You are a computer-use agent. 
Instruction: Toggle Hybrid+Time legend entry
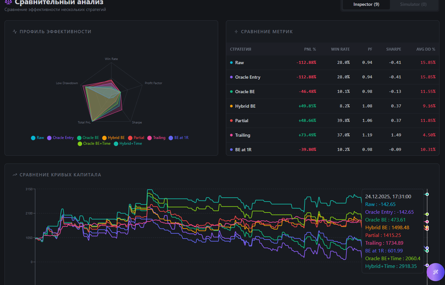pyautogui.click(x=128, y=143)
